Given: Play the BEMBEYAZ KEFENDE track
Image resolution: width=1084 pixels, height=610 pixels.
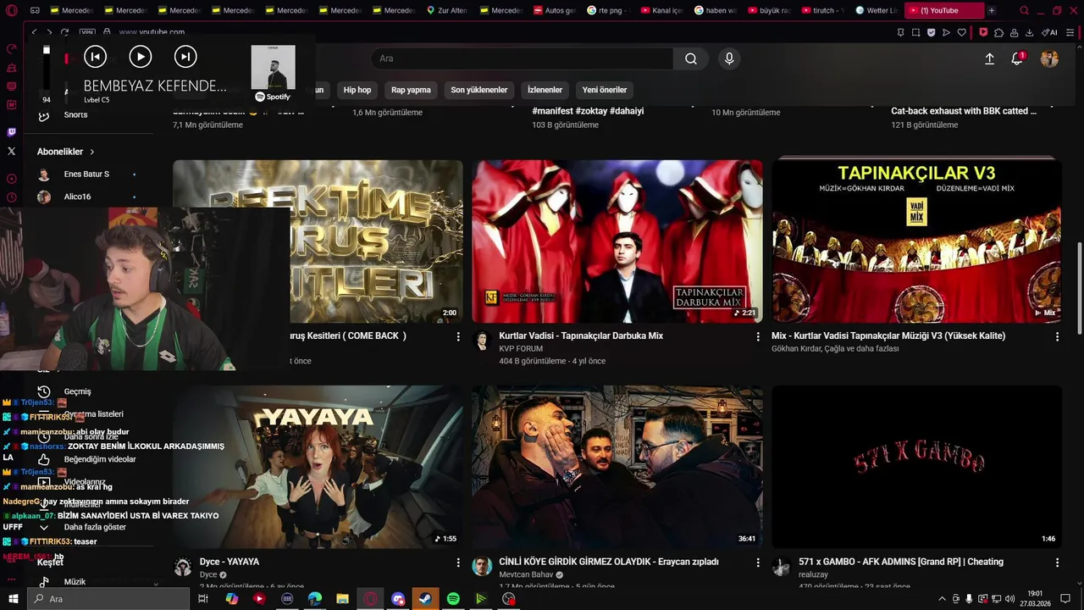Looking at the screenshot, I should (140, 57).
